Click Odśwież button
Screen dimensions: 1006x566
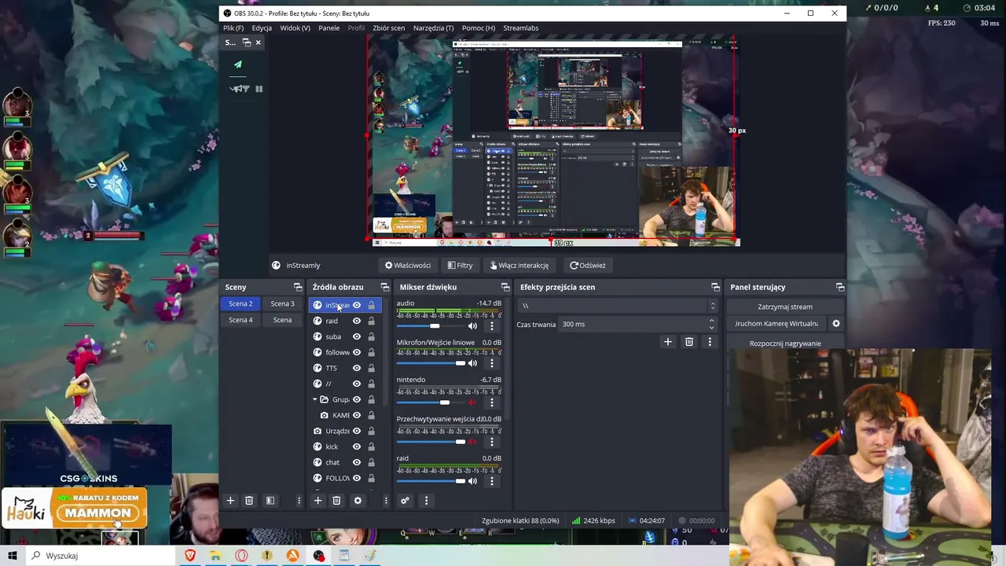(x=587, y=266)
